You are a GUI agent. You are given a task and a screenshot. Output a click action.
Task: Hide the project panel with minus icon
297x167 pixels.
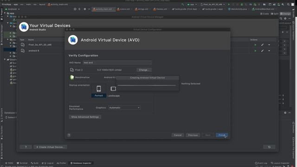(x=89, y=9)
